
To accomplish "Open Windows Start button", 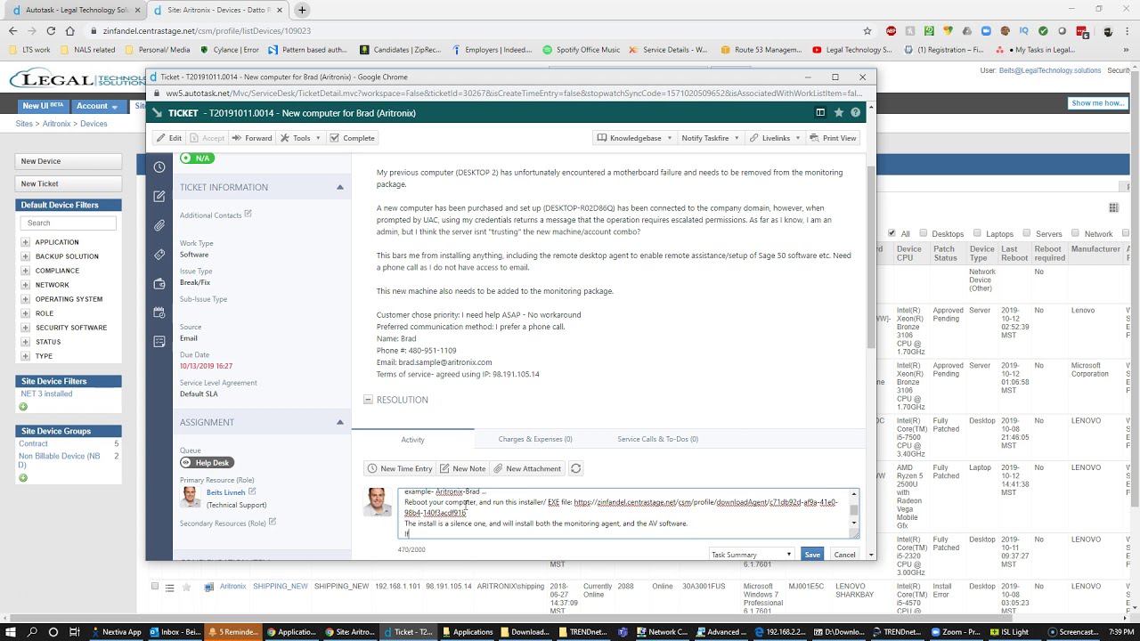I will pos(10,632).
